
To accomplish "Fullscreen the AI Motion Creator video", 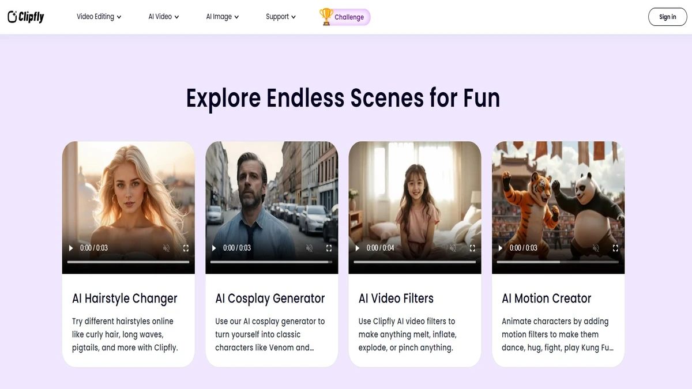I will [615, 248].
